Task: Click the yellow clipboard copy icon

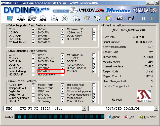Action: [109, 18]
